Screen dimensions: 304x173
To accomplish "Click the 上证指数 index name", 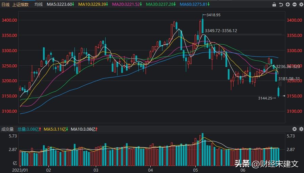I will [x=21, y=4].
